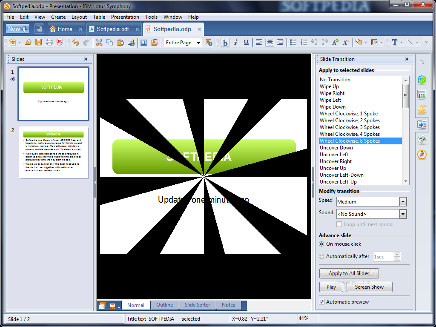Decrease font size icon

point(346,42)
